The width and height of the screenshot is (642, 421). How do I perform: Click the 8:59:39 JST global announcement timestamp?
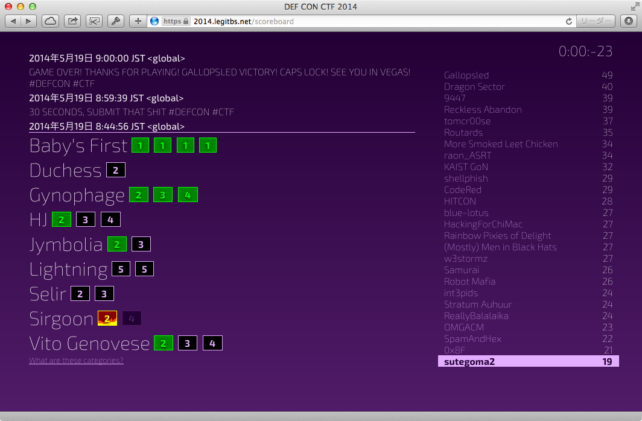[x=106, y=98]
